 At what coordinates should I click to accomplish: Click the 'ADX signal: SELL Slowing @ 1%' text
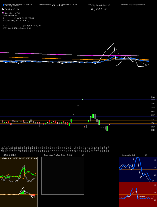click(x=17, y=28)
